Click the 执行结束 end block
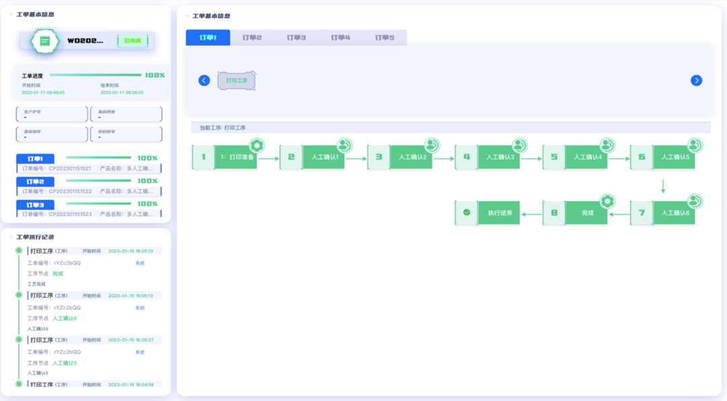The height and width of the screenshot is (401, 727). pyautogui.click(x=499, y=213)
